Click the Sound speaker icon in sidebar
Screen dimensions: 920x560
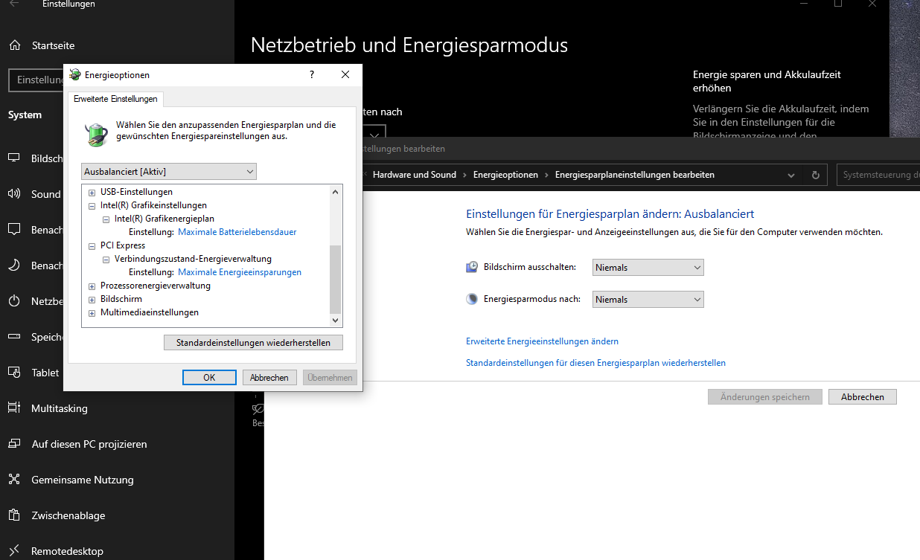14,194
